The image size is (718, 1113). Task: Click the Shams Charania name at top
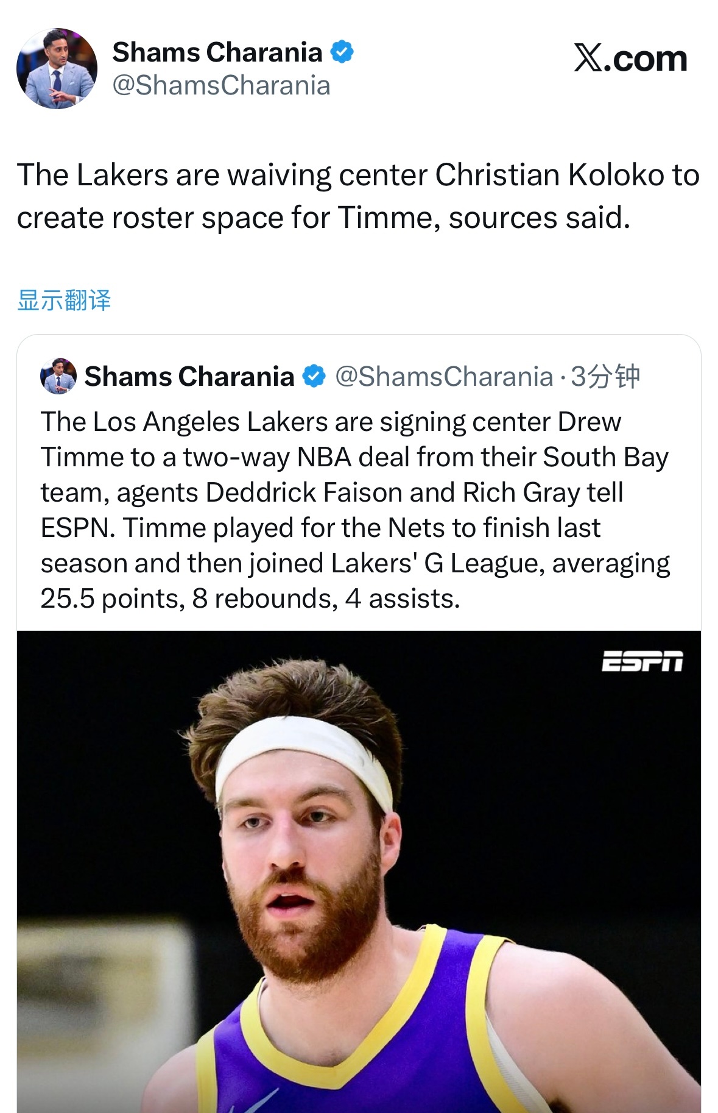pos(217,52)
